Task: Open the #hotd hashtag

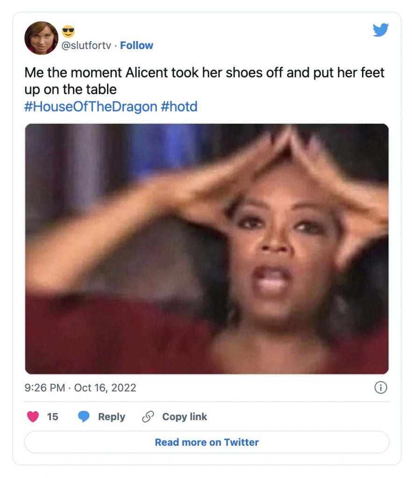Action: click(179, 107)
